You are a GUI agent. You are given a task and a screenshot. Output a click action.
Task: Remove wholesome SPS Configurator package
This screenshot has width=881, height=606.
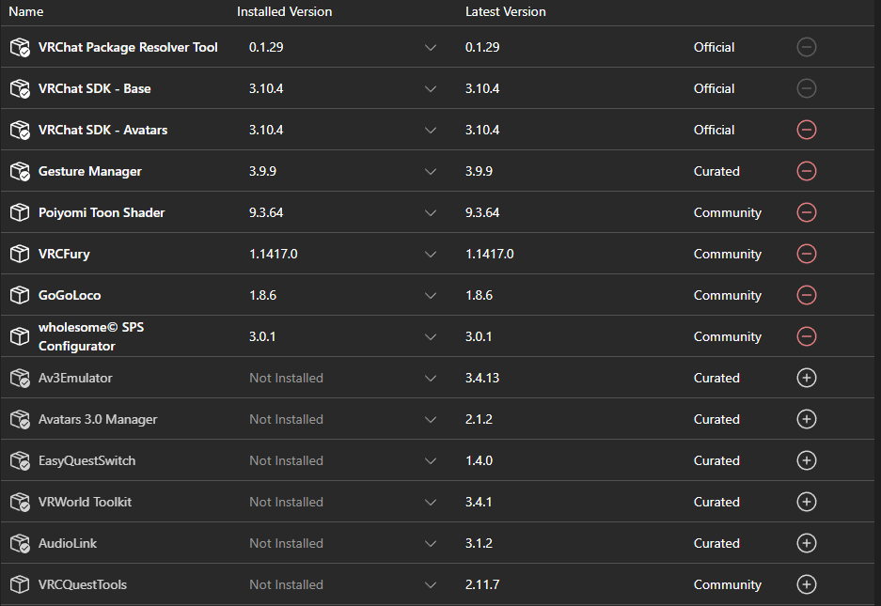807,336
